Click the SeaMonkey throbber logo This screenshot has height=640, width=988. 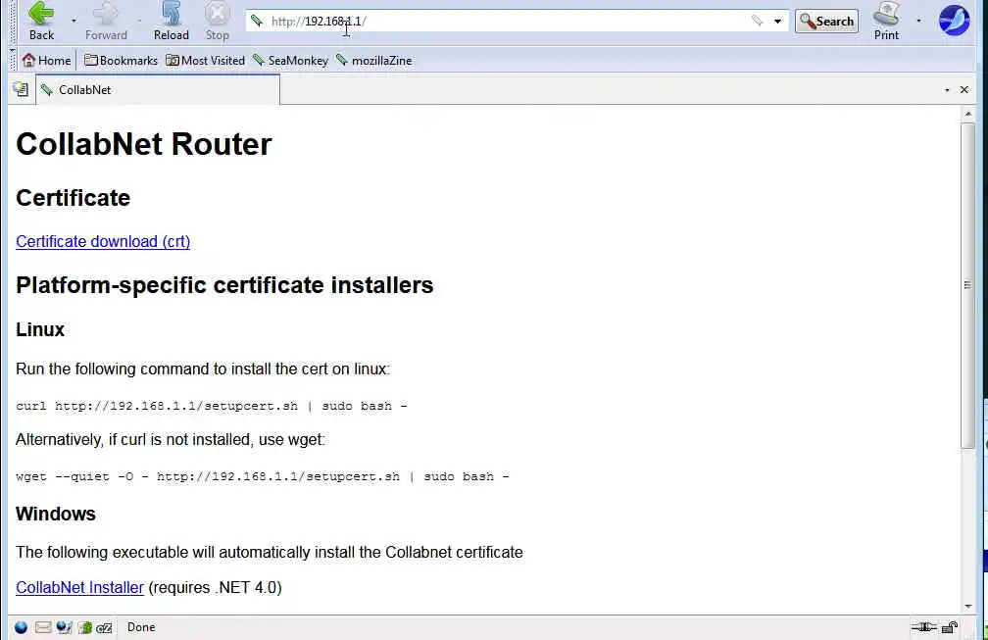click(x=955, y=21)
